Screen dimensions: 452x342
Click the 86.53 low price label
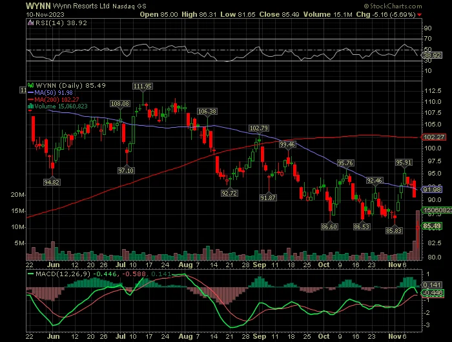click(x=362, y=226)
